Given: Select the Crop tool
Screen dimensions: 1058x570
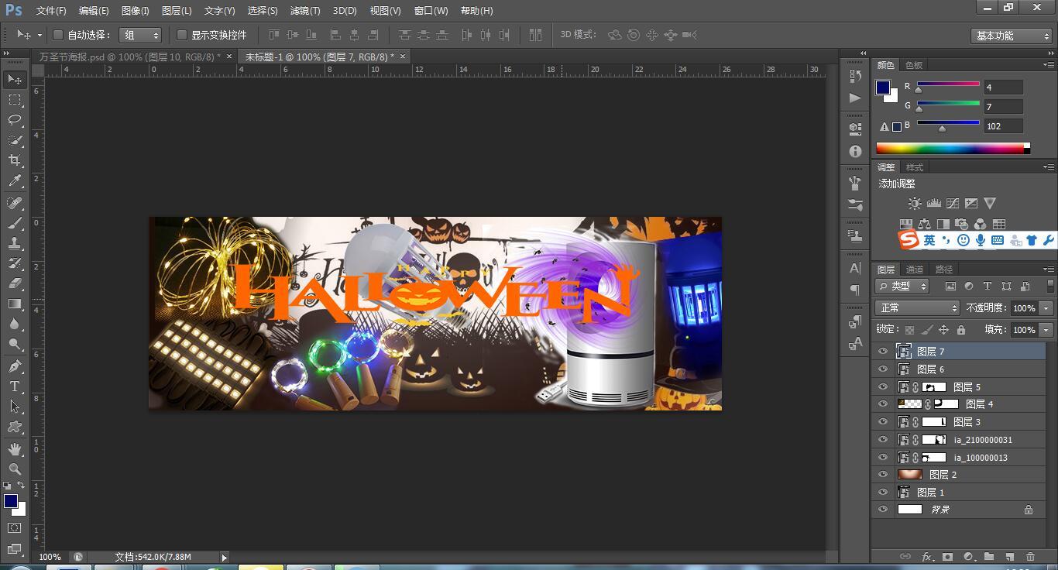Looking at the screenshot, I should (x=15, y=160).
